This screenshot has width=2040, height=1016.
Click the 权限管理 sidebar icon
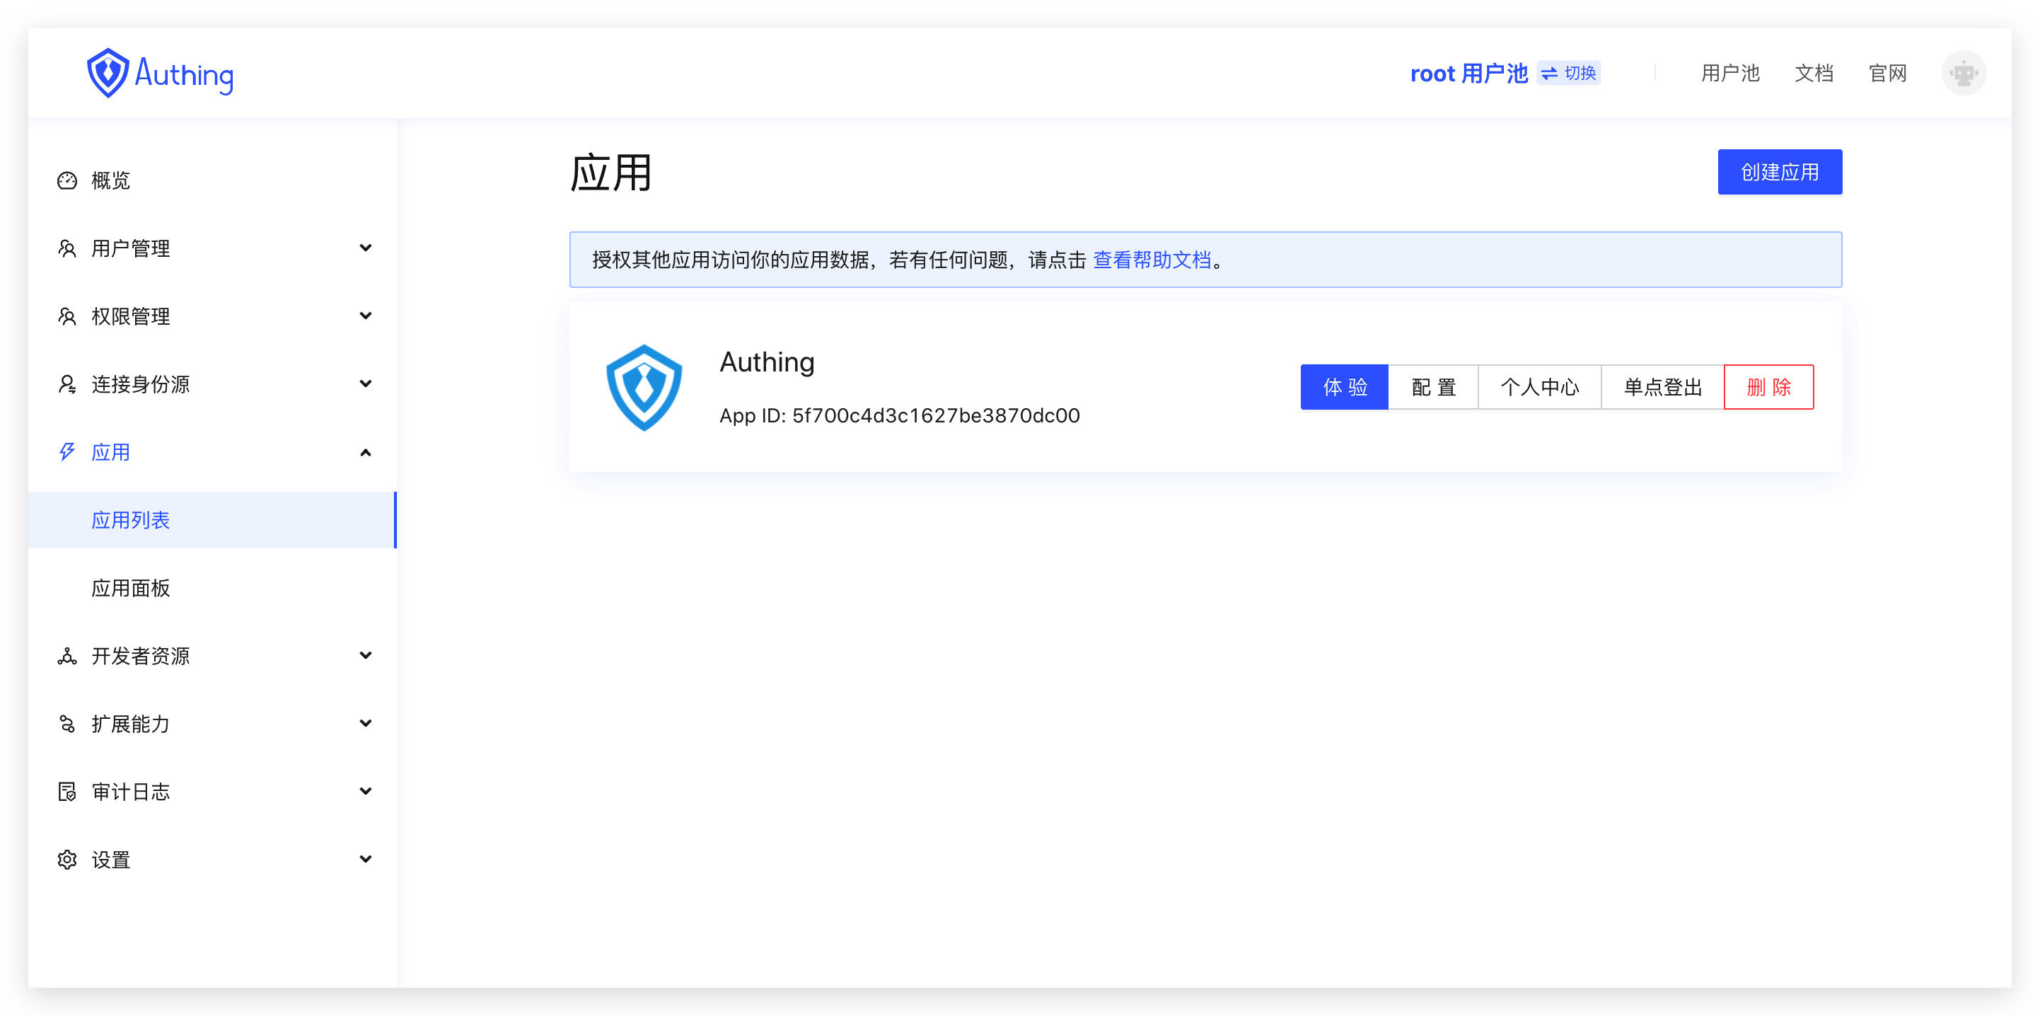pos(67,317)
